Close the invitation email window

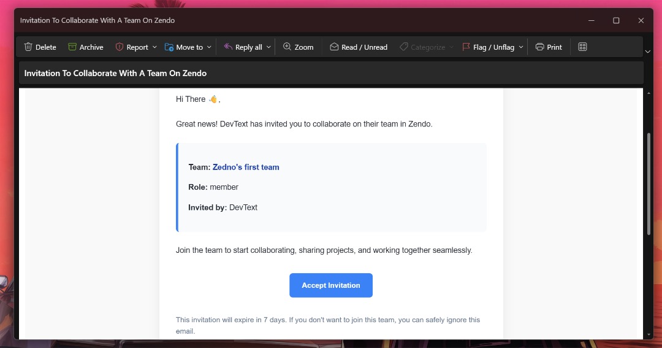pos(641,20)
